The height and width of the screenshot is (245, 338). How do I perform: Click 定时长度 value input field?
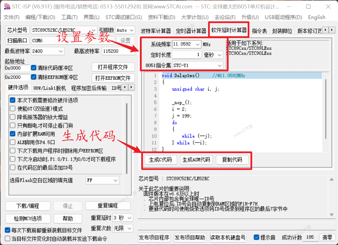pos(186,55)
